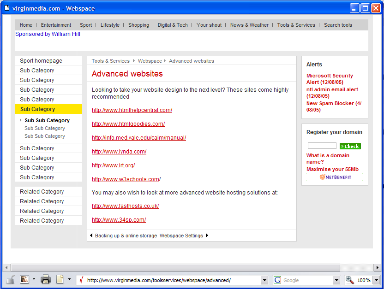
Task: Open the Digital & Tech section
Action: [173, 25]
